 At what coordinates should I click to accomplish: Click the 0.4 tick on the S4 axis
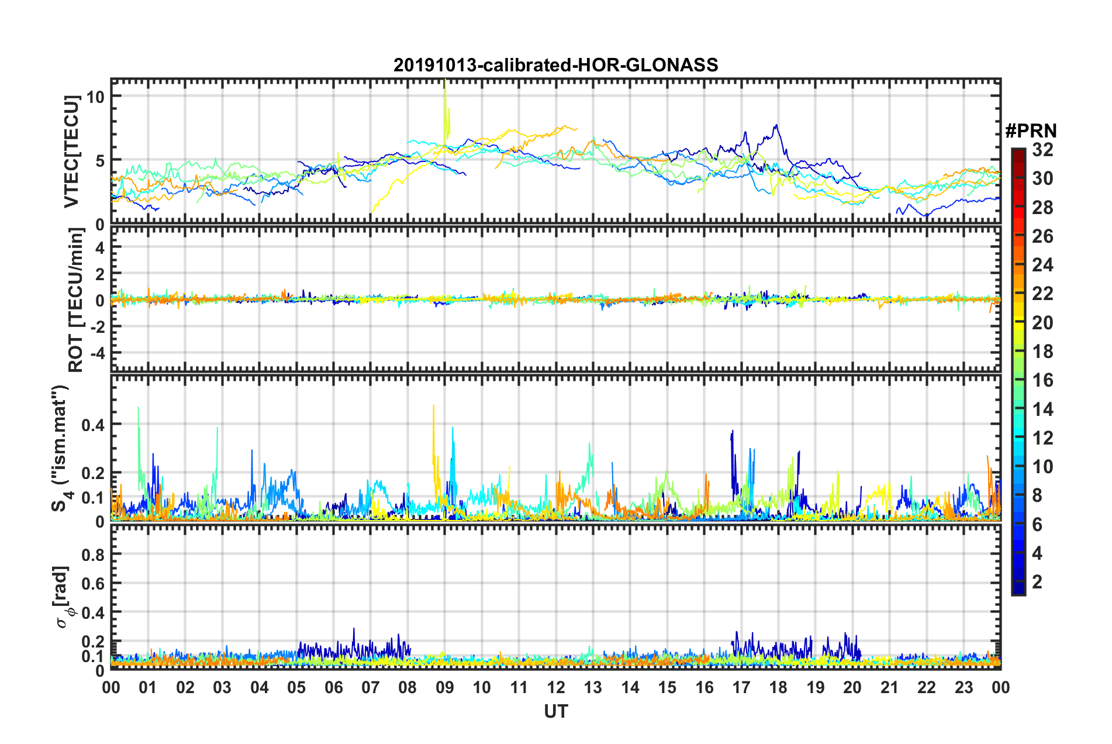[94, 425]
